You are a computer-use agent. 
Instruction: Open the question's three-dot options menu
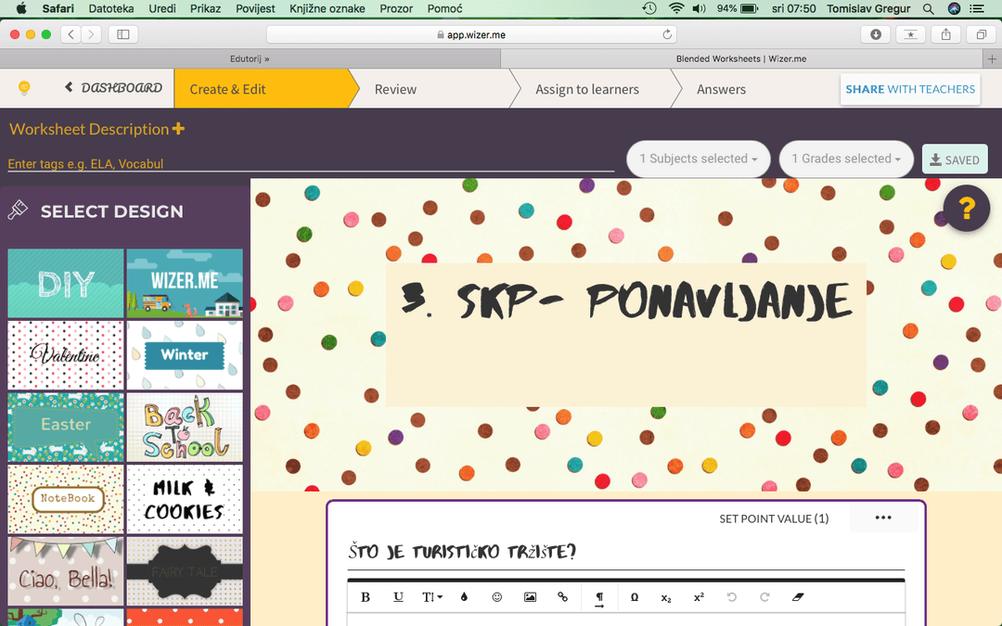[x=883, y=517]
